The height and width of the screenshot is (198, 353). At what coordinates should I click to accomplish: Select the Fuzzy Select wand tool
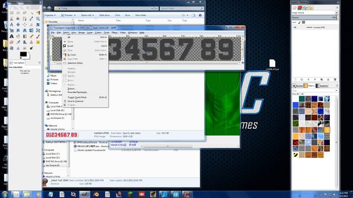[31, 13]
